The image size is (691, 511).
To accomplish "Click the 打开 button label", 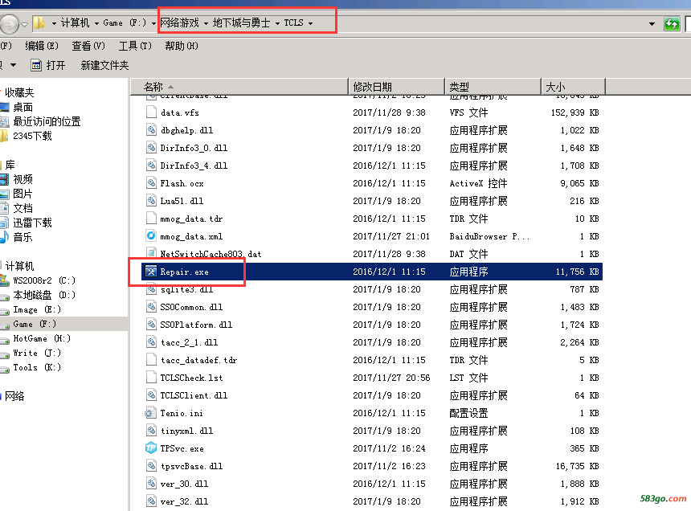I will click(56, 66).
